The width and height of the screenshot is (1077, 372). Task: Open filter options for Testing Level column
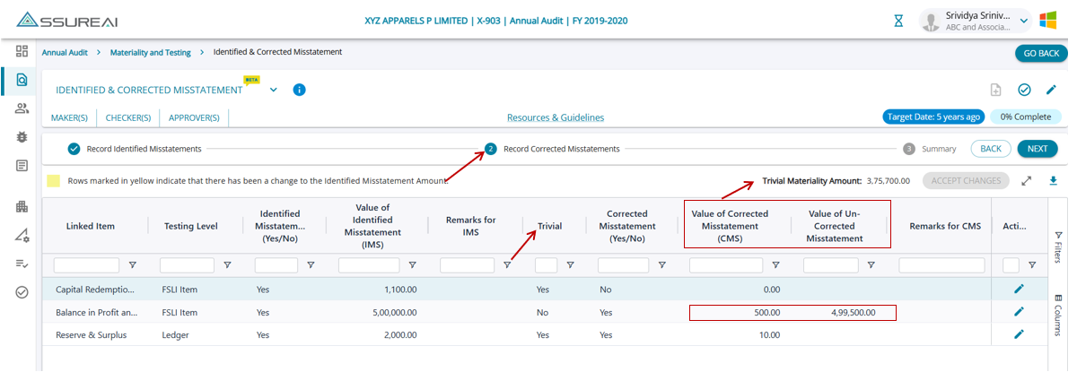point(227,265)
